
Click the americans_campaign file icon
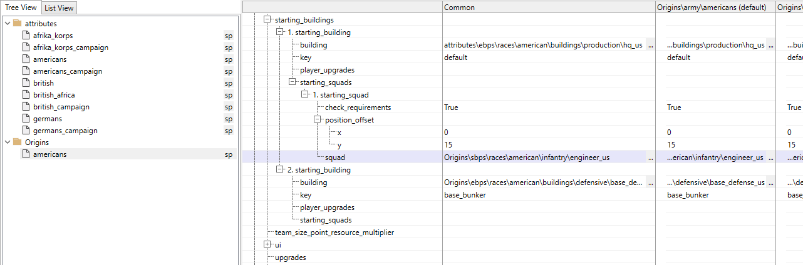click(x=26, y=71)
